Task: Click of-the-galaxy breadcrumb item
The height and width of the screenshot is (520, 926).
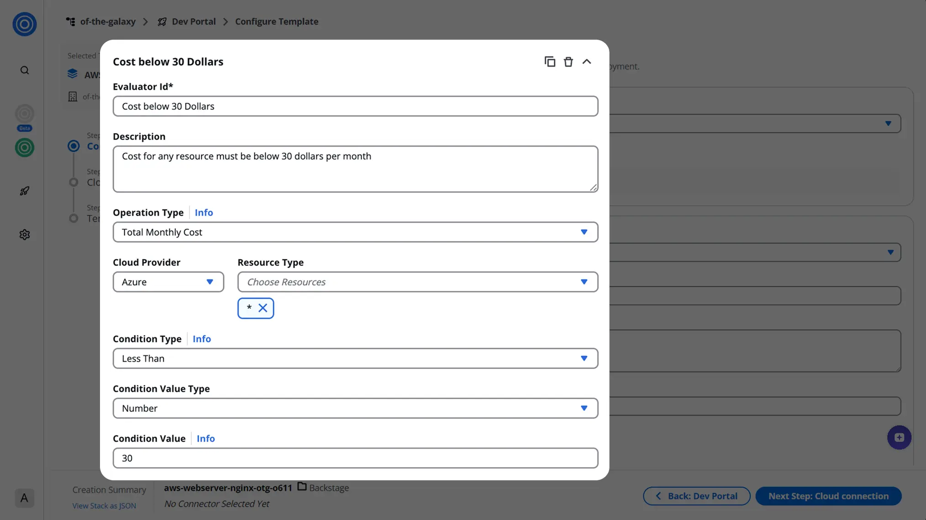Action: tap(108, 21)
